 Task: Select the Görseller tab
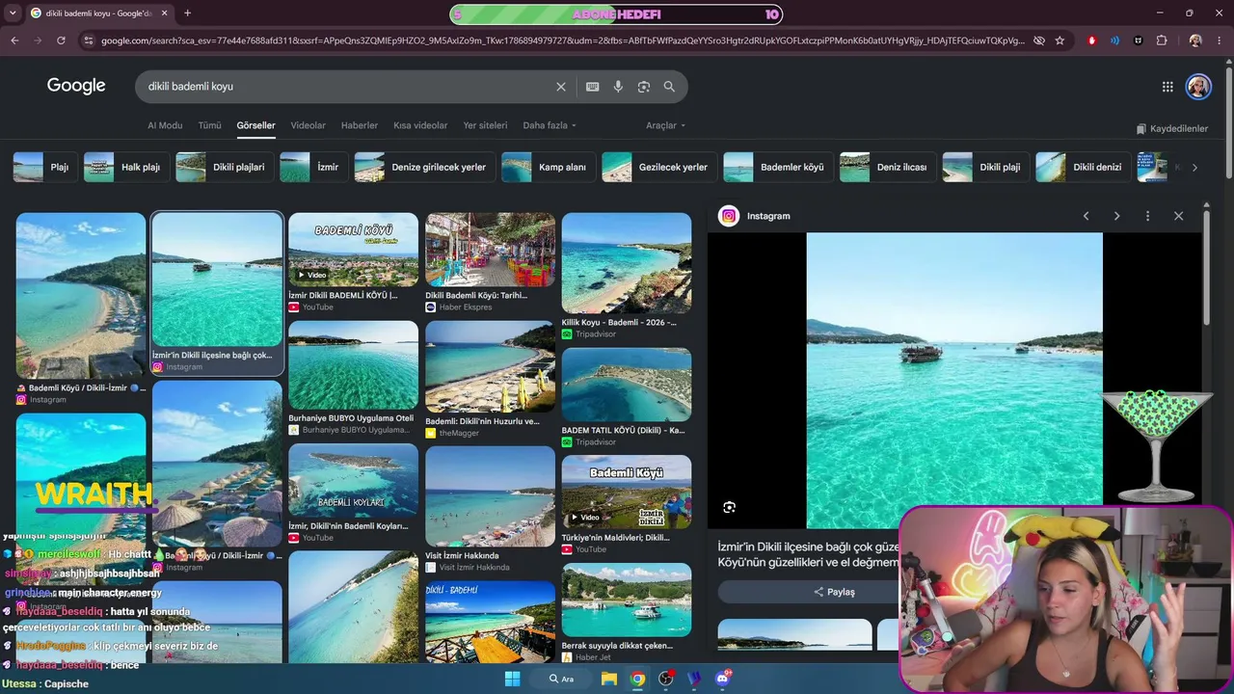pos(255,125)
